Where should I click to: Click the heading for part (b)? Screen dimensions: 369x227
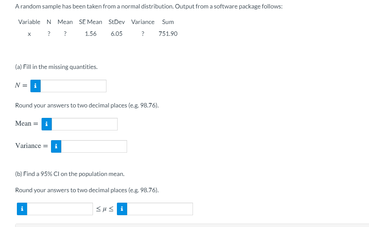tap(70, 174)
